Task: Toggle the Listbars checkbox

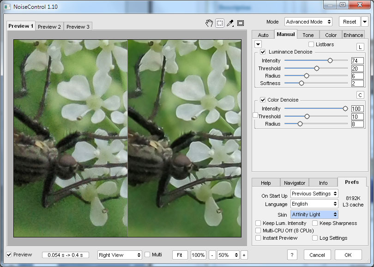Action: pos(311,44)
